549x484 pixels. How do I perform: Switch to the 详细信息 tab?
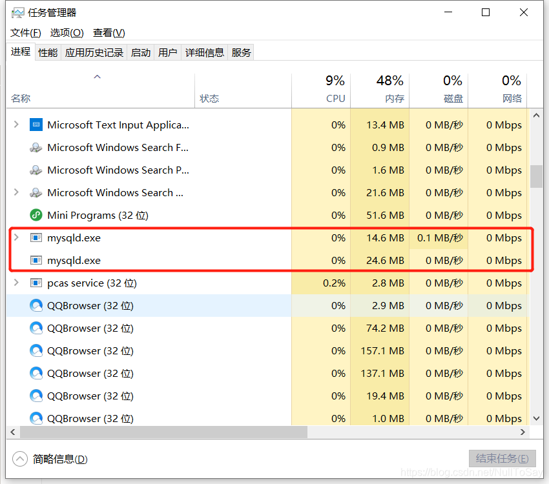[x=205, y=52]
